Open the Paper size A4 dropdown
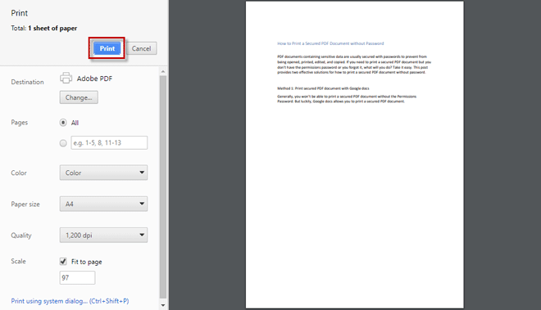This screenshot has height=310, width=541. 103,204
